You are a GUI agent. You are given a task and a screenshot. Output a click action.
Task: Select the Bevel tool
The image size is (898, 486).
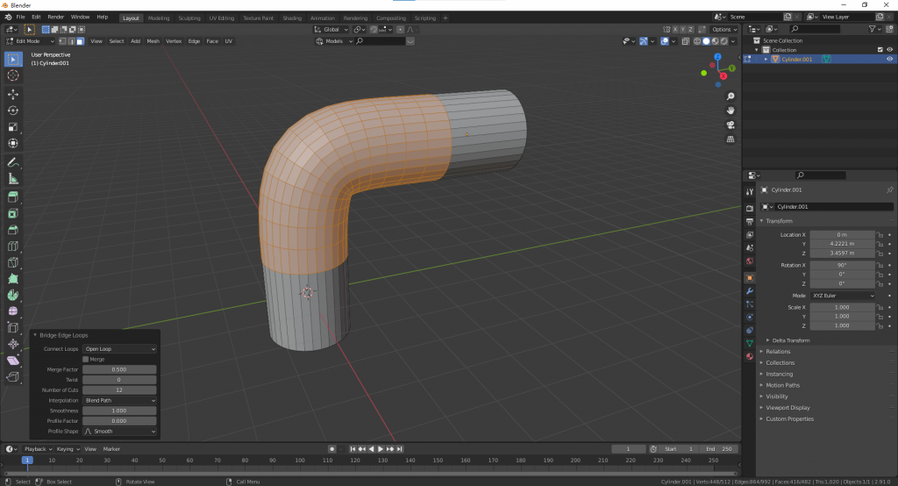point(13,230)
